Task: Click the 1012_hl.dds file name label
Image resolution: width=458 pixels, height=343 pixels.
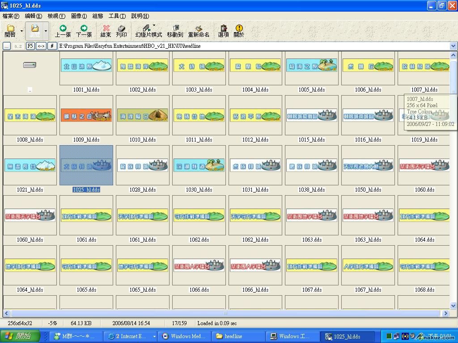Action: click(x=255, y=140)
